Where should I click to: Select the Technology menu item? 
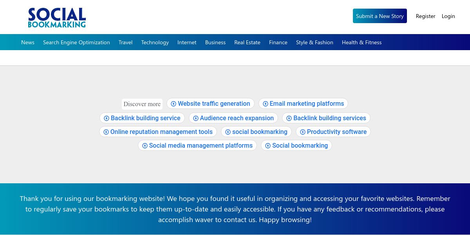click(155, 42)
